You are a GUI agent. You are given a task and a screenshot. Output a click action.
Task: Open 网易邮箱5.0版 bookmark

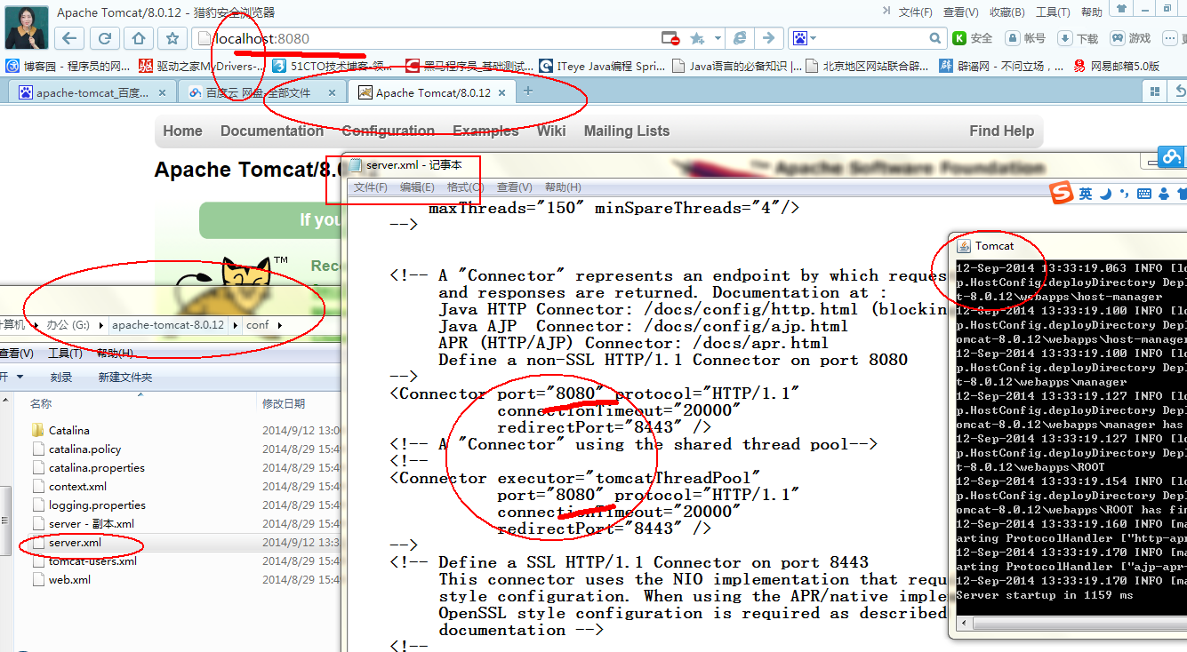tap(1117, 66)
